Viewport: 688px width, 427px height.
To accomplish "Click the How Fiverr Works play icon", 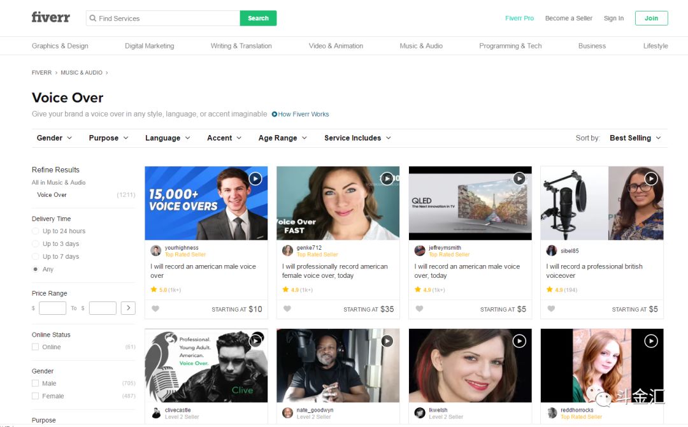I will coord(274,114).
